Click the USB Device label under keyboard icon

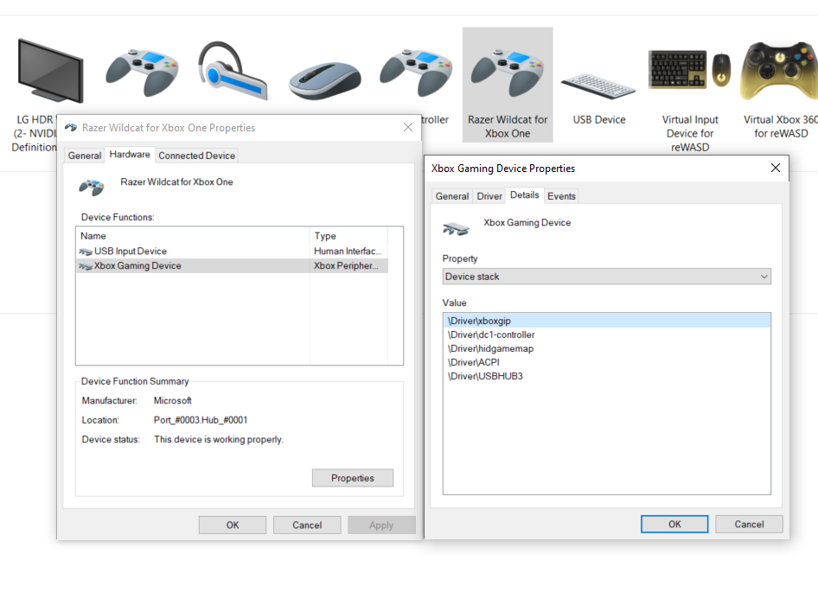pos(599,120)
